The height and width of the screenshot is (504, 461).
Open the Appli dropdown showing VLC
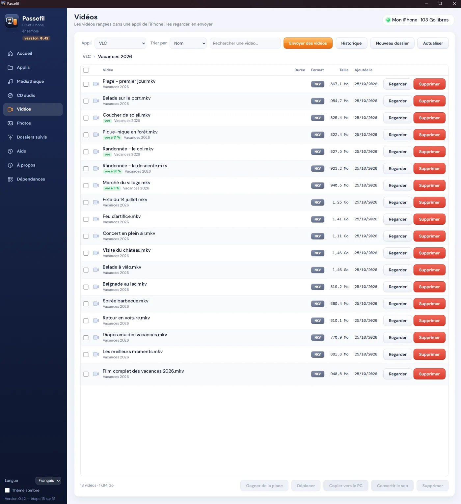coord(121,43)
